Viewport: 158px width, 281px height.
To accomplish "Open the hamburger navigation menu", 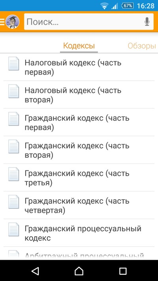I will 2,22.
